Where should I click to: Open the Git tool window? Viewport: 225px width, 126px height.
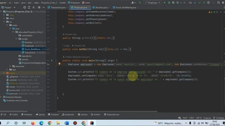(x=4, y=114)
